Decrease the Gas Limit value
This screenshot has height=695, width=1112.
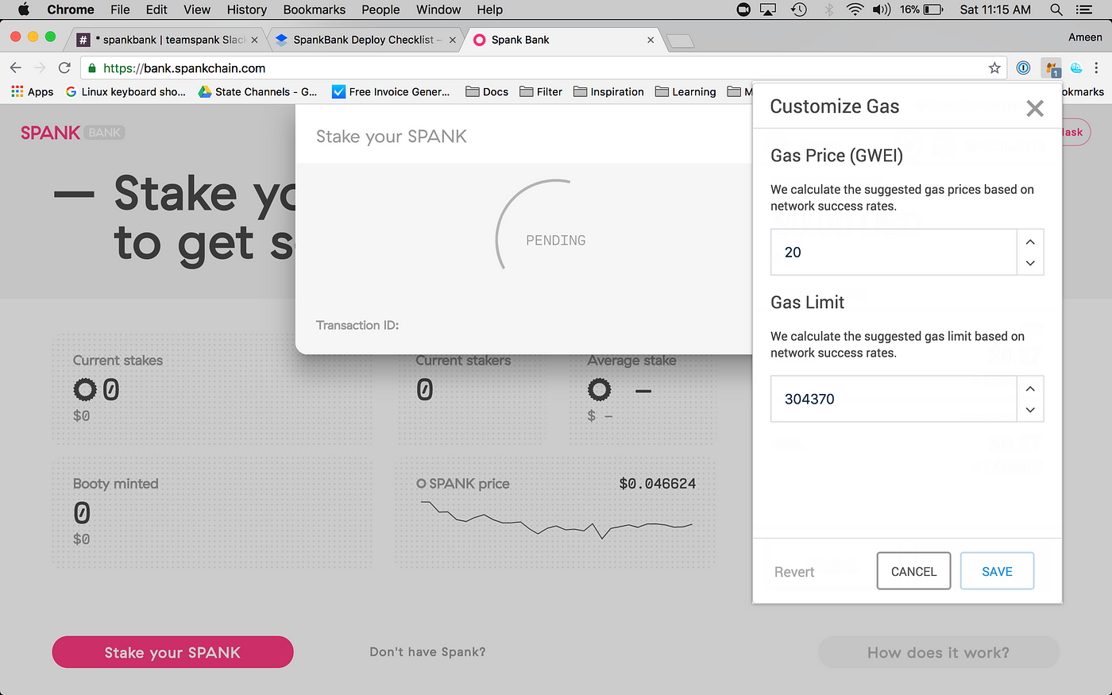[1030, 410]
